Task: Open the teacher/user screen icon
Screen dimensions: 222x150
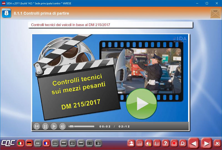Action: (x=131, y=143)
